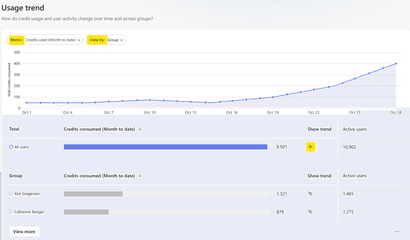Click the Oct 1 data point
This screenshot has height=240, width=410.
pos(27,103)
